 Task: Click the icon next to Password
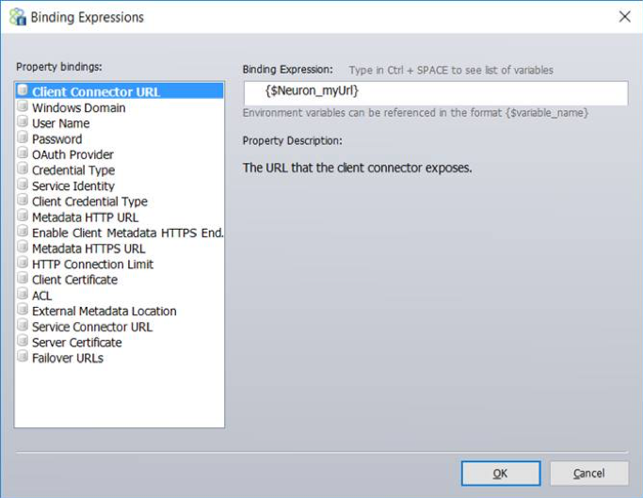(23, 137)
